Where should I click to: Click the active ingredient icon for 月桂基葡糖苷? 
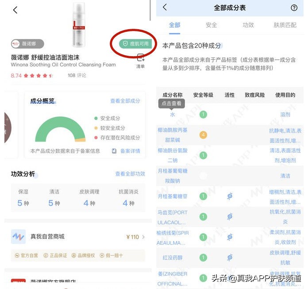230,196
